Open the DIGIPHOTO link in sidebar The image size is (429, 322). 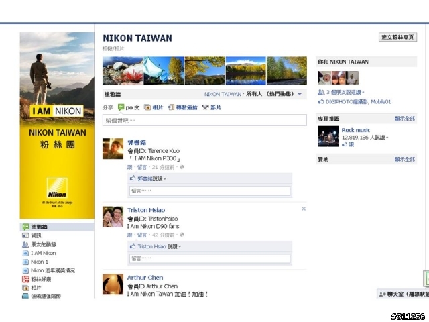tap(347, 101)
